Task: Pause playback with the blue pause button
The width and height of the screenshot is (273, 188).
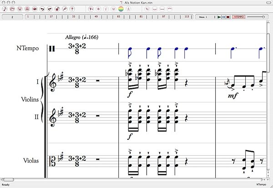Action: point(224,17)
